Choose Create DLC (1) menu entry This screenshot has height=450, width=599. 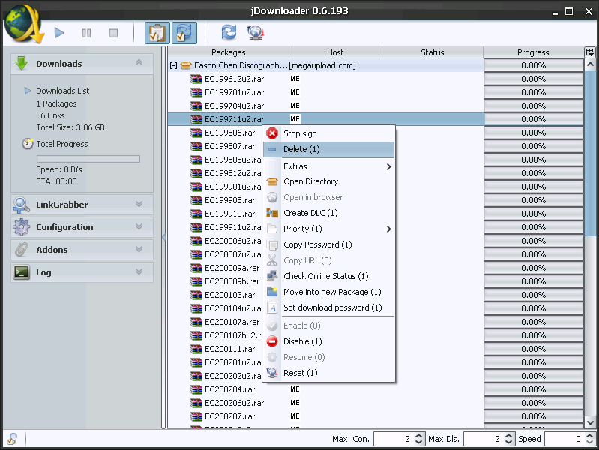pos(328,213)
